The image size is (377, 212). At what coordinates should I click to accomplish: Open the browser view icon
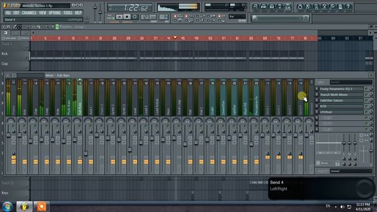point(279,6)
